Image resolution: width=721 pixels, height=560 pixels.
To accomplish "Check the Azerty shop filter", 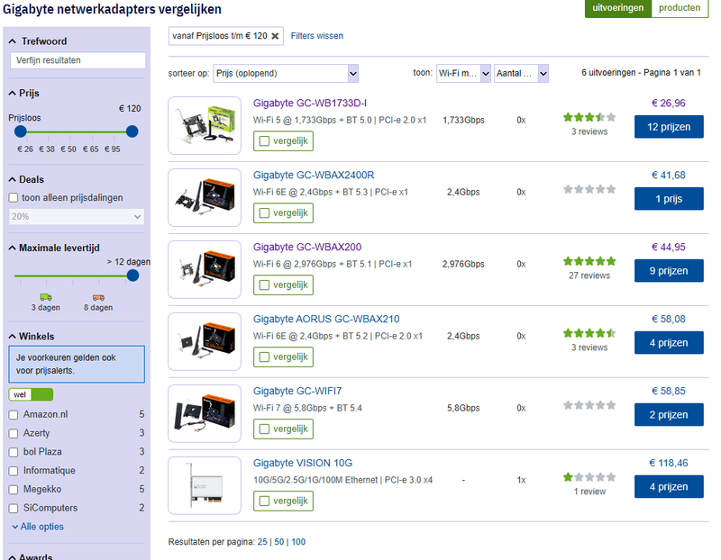I will point(14,434).
